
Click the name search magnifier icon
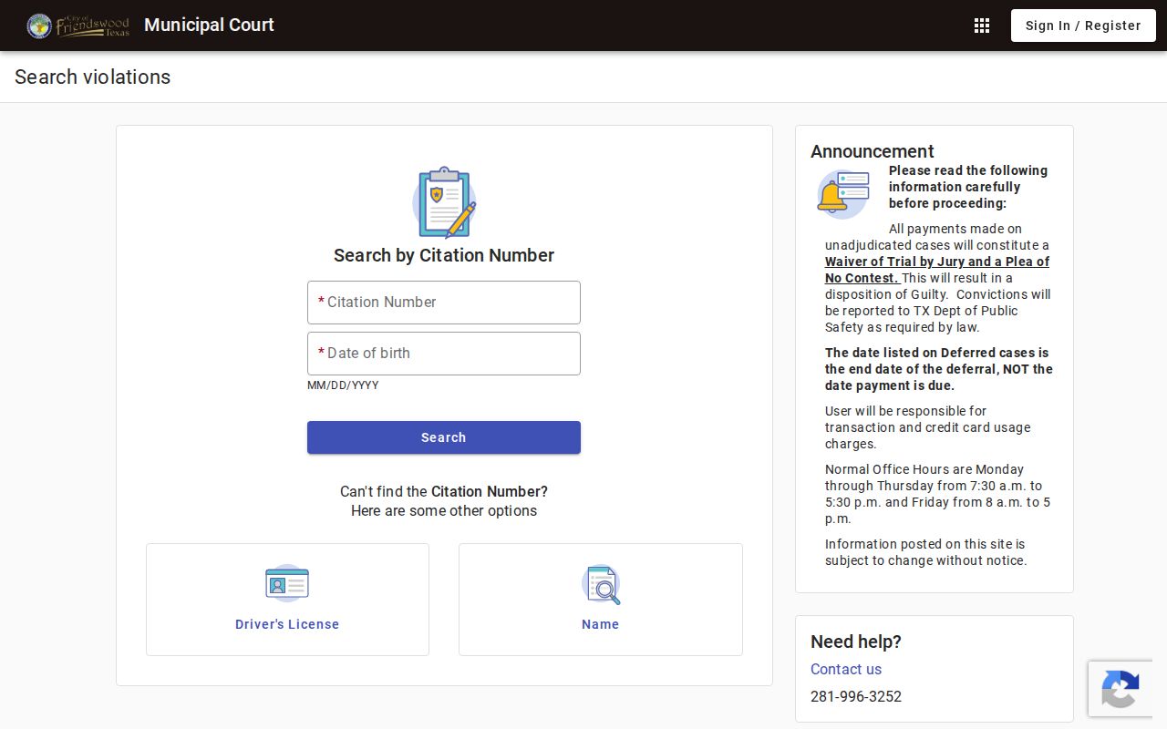(x=601, y=584)
